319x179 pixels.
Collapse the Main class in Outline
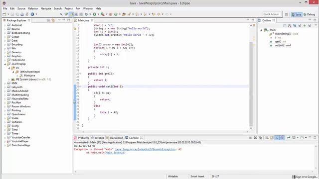[x=261, y=30]
